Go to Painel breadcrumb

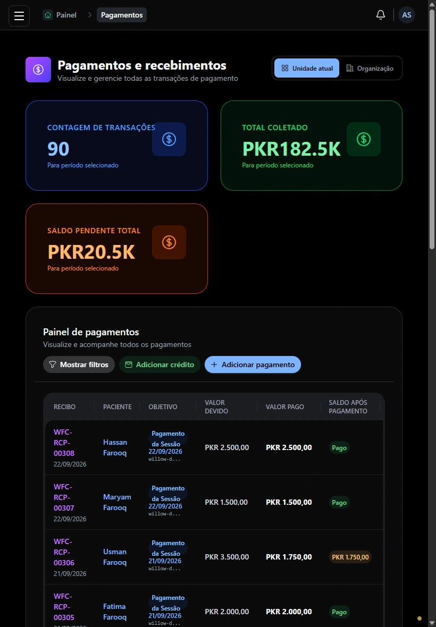60,15
